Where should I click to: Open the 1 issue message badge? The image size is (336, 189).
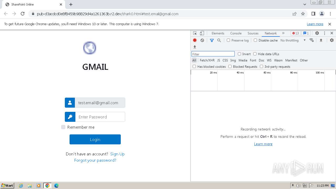pyautogui.click(x=306, y=33)
